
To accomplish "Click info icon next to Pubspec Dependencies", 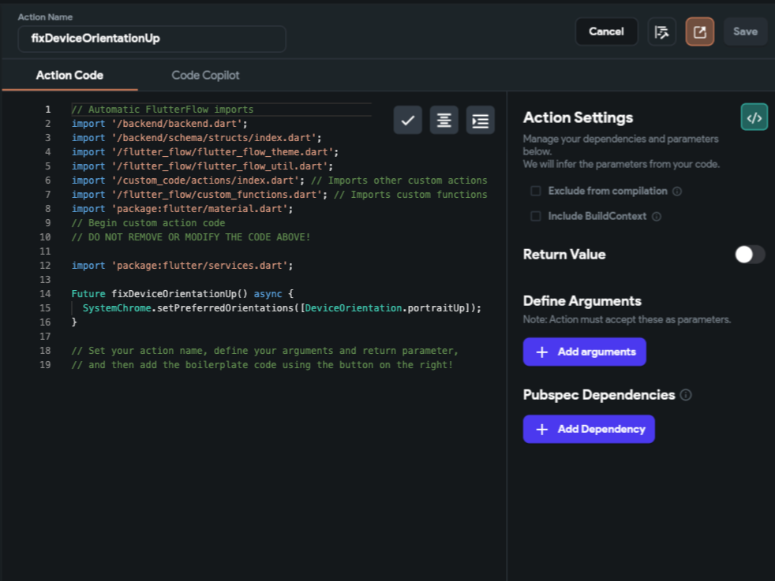I will (x=686, y=395).
